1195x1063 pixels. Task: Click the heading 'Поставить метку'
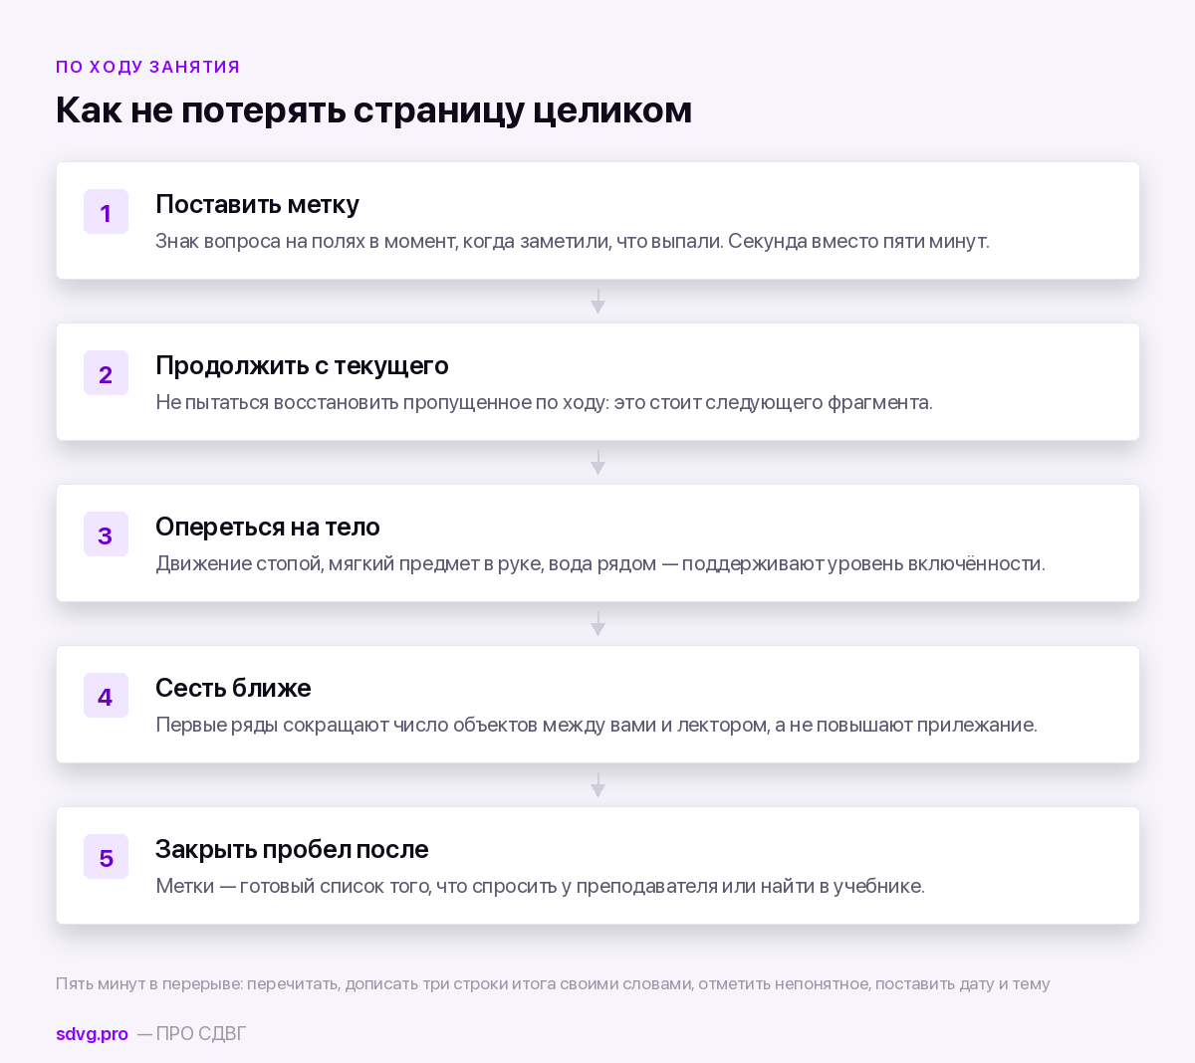[x=257, y=204]
